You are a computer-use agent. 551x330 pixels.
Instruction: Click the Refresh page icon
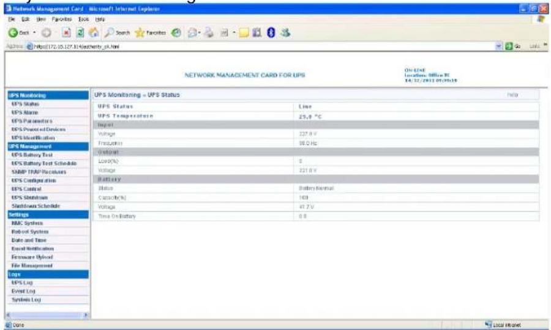(80, 32)
